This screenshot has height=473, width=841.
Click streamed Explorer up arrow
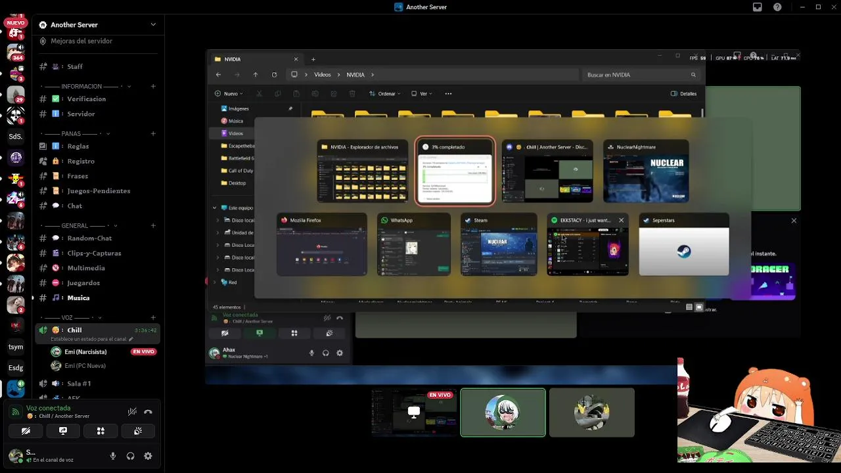(256, 75)
